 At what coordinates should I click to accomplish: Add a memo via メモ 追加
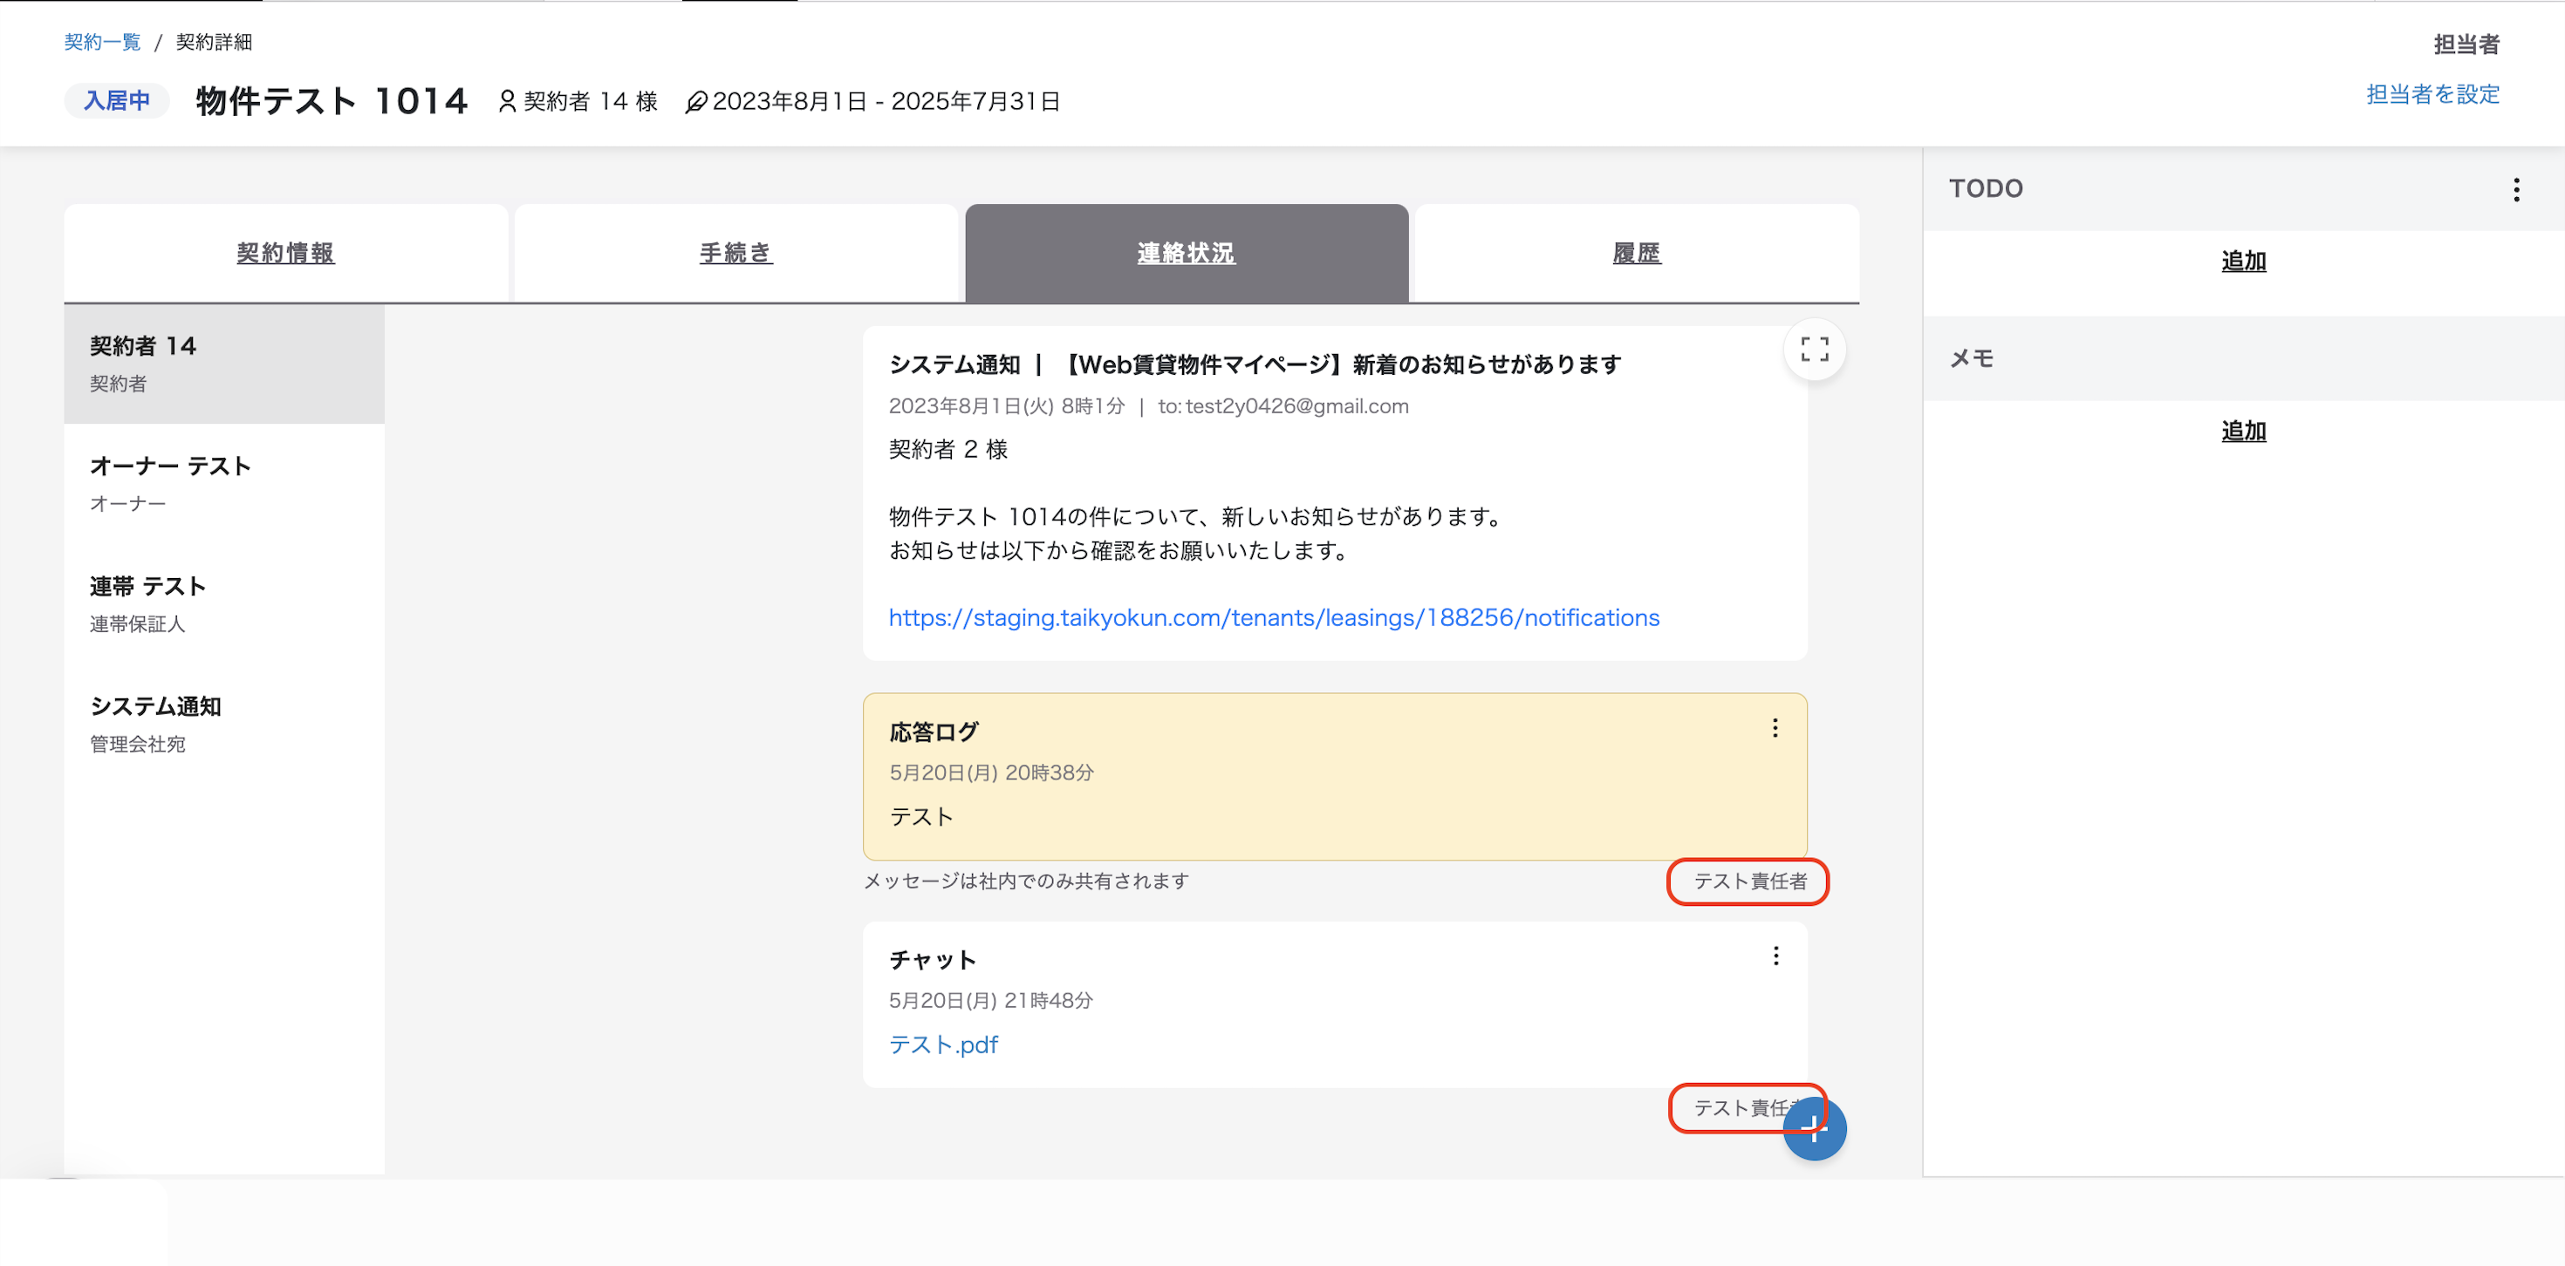2243,431
